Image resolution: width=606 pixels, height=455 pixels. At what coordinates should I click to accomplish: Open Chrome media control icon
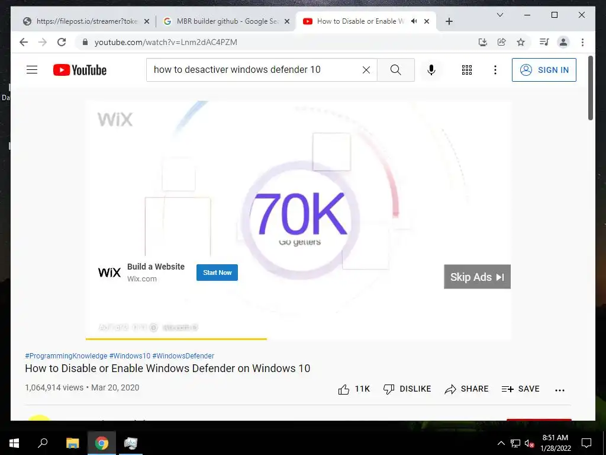coord(544,42)
